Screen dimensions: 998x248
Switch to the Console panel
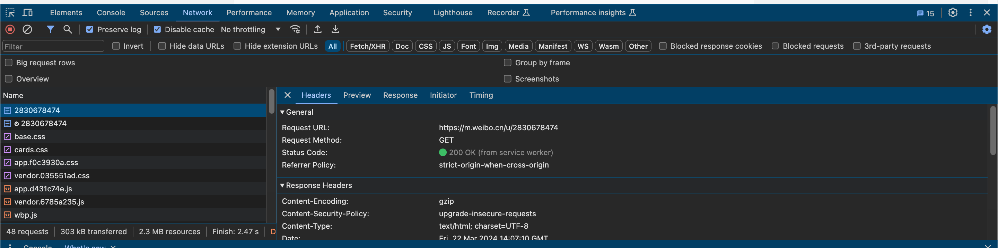[111, 13]
